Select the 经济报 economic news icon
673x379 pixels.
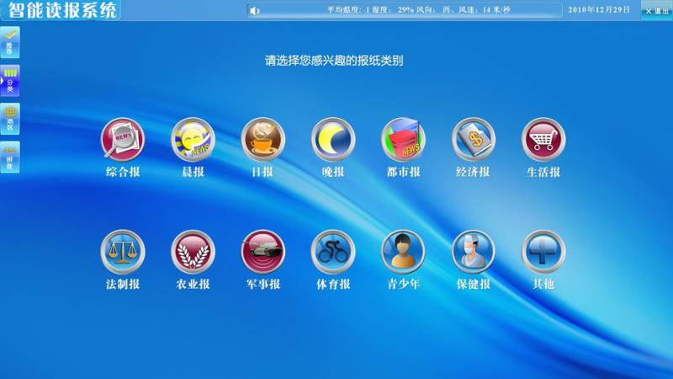tap(474, 140)
